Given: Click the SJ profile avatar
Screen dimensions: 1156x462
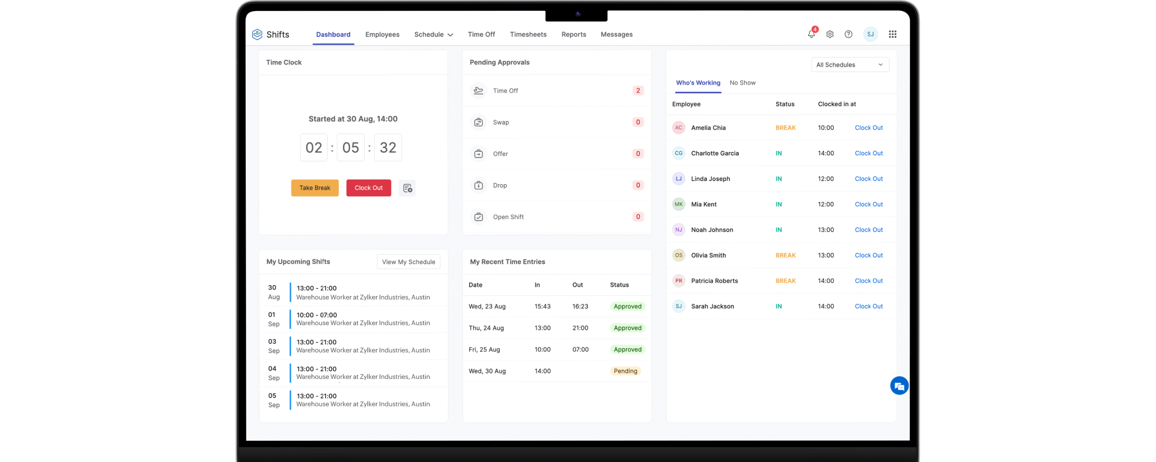Looking at the screenshot, I should click(x=870, y=34).
